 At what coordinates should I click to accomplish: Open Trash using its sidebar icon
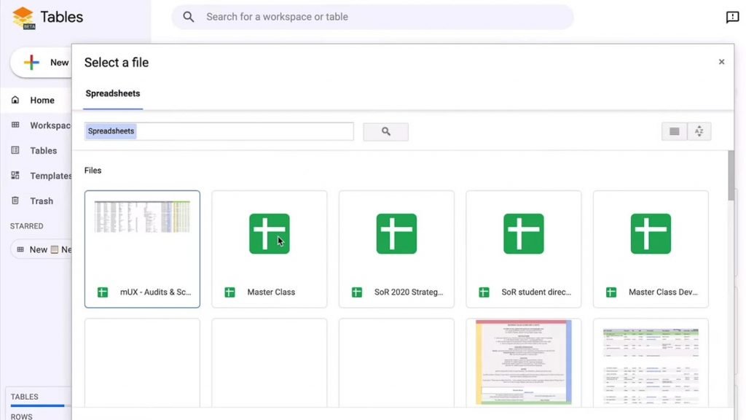(x=15, y=201)
